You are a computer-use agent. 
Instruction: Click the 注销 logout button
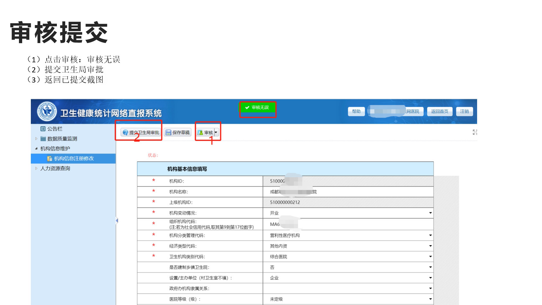tap(464, 112)
